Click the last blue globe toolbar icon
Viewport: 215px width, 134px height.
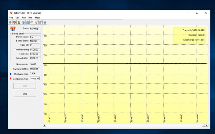pyautogui.click(x=45, y=22)
